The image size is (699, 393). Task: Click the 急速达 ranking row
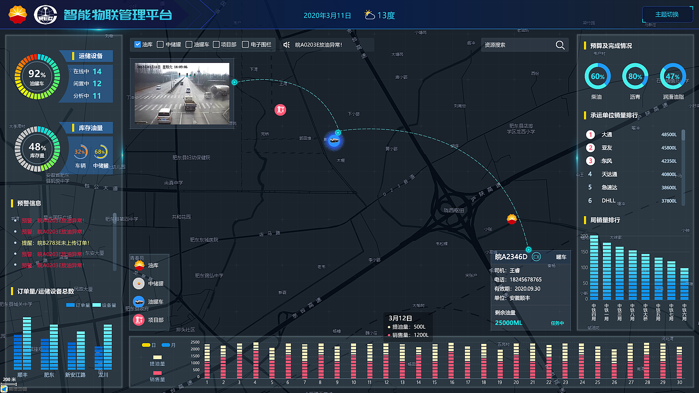point(632,187)
